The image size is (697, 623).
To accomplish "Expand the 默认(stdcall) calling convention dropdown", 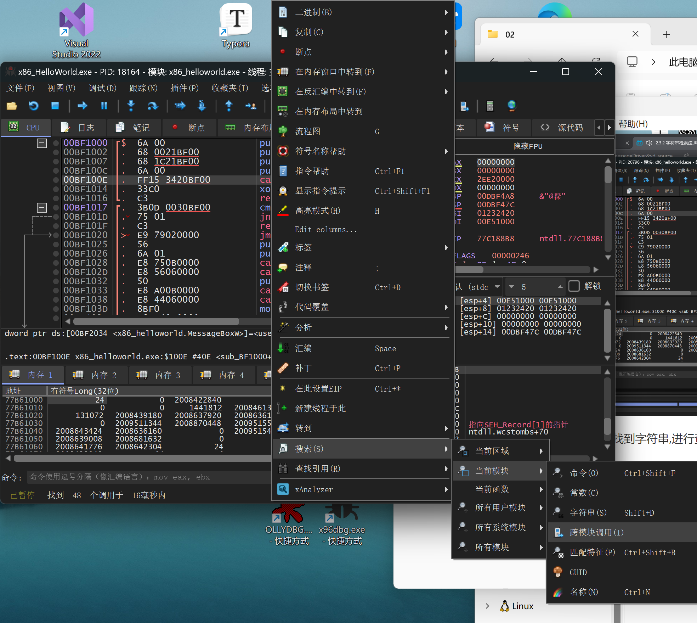I will pos(497,287).
